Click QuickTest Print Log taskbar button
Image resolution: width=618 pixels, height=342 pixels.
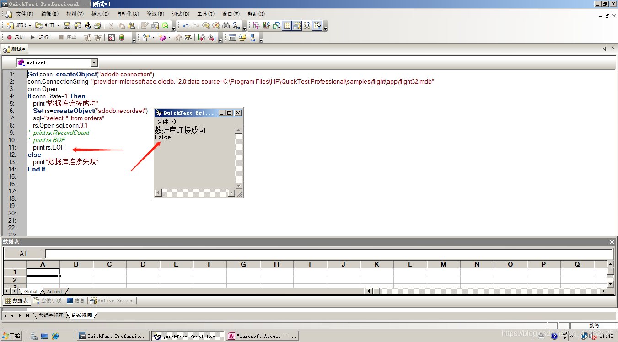[188, 336]
